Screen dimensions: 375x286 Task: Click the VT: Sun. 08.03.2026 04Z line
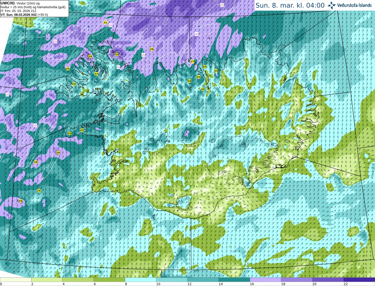coord(24,15)
